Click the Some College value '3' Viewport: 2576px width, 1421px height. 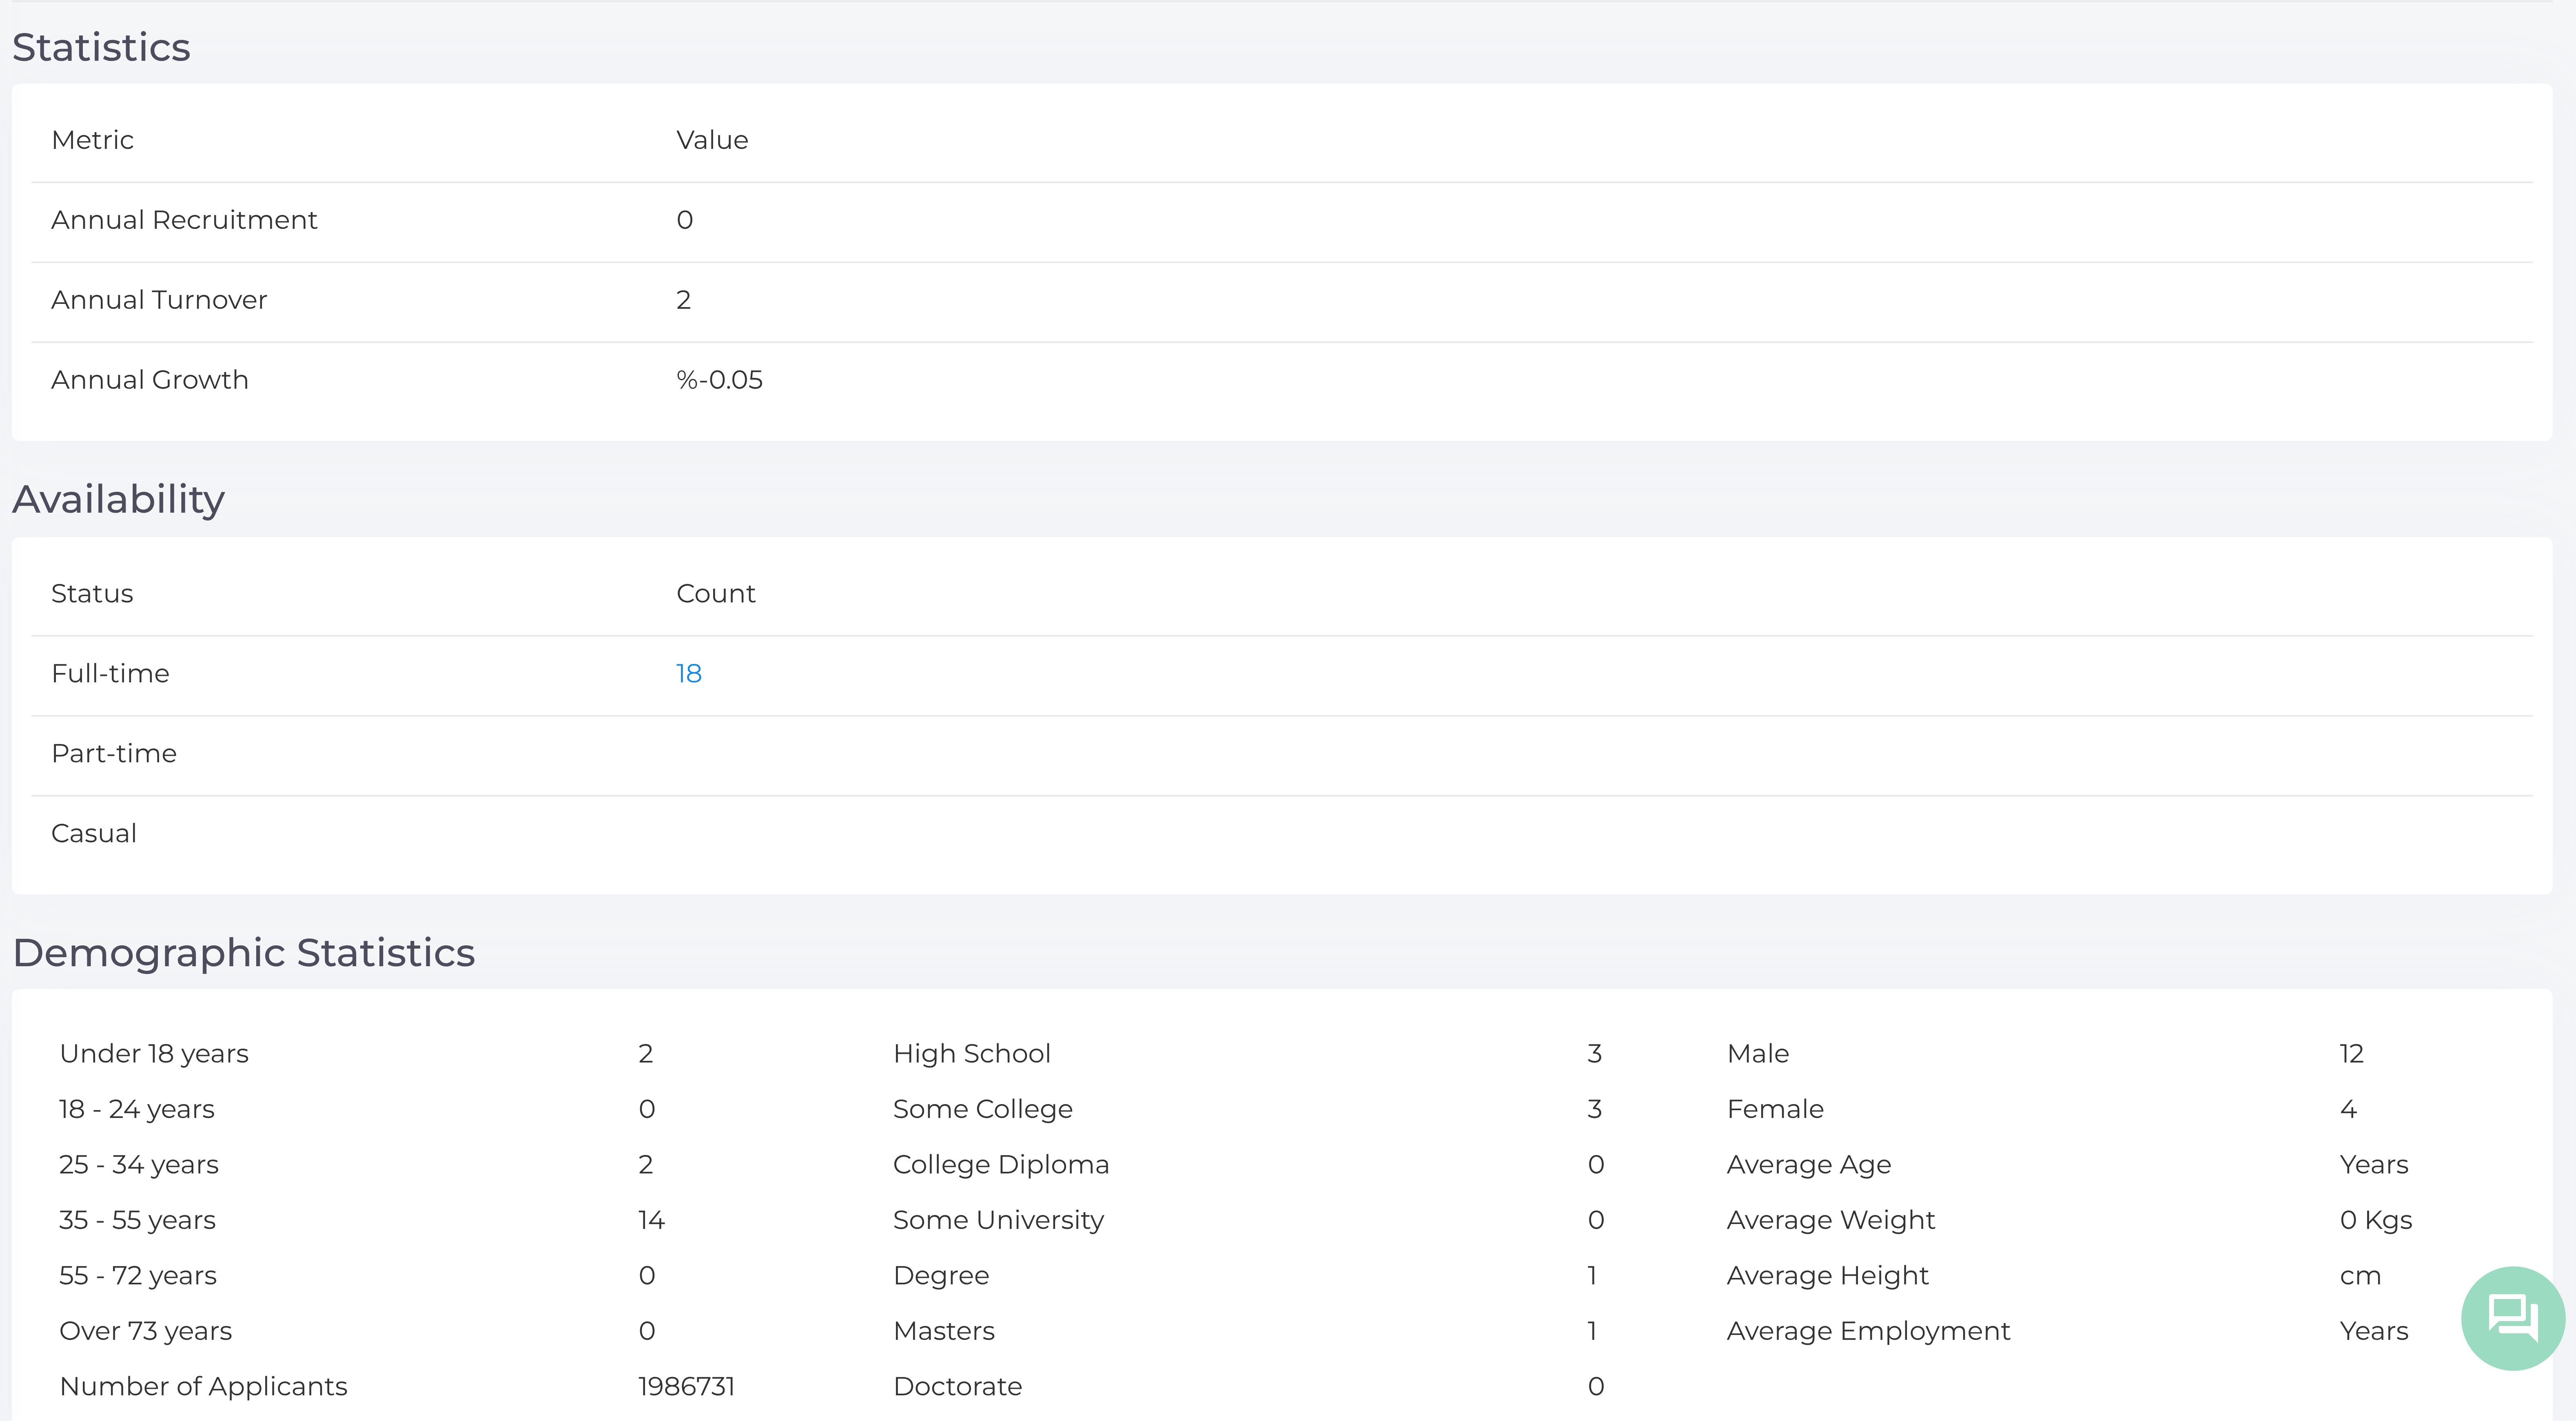(1595, 1109)
